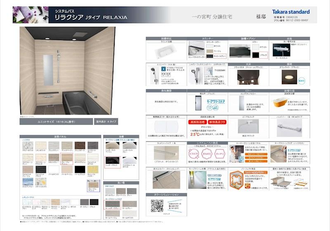Select the FRP floor ホワイトグレー swatch
Image resolution: width=330 pixels, height=231 pixels.
click(110, 191)
